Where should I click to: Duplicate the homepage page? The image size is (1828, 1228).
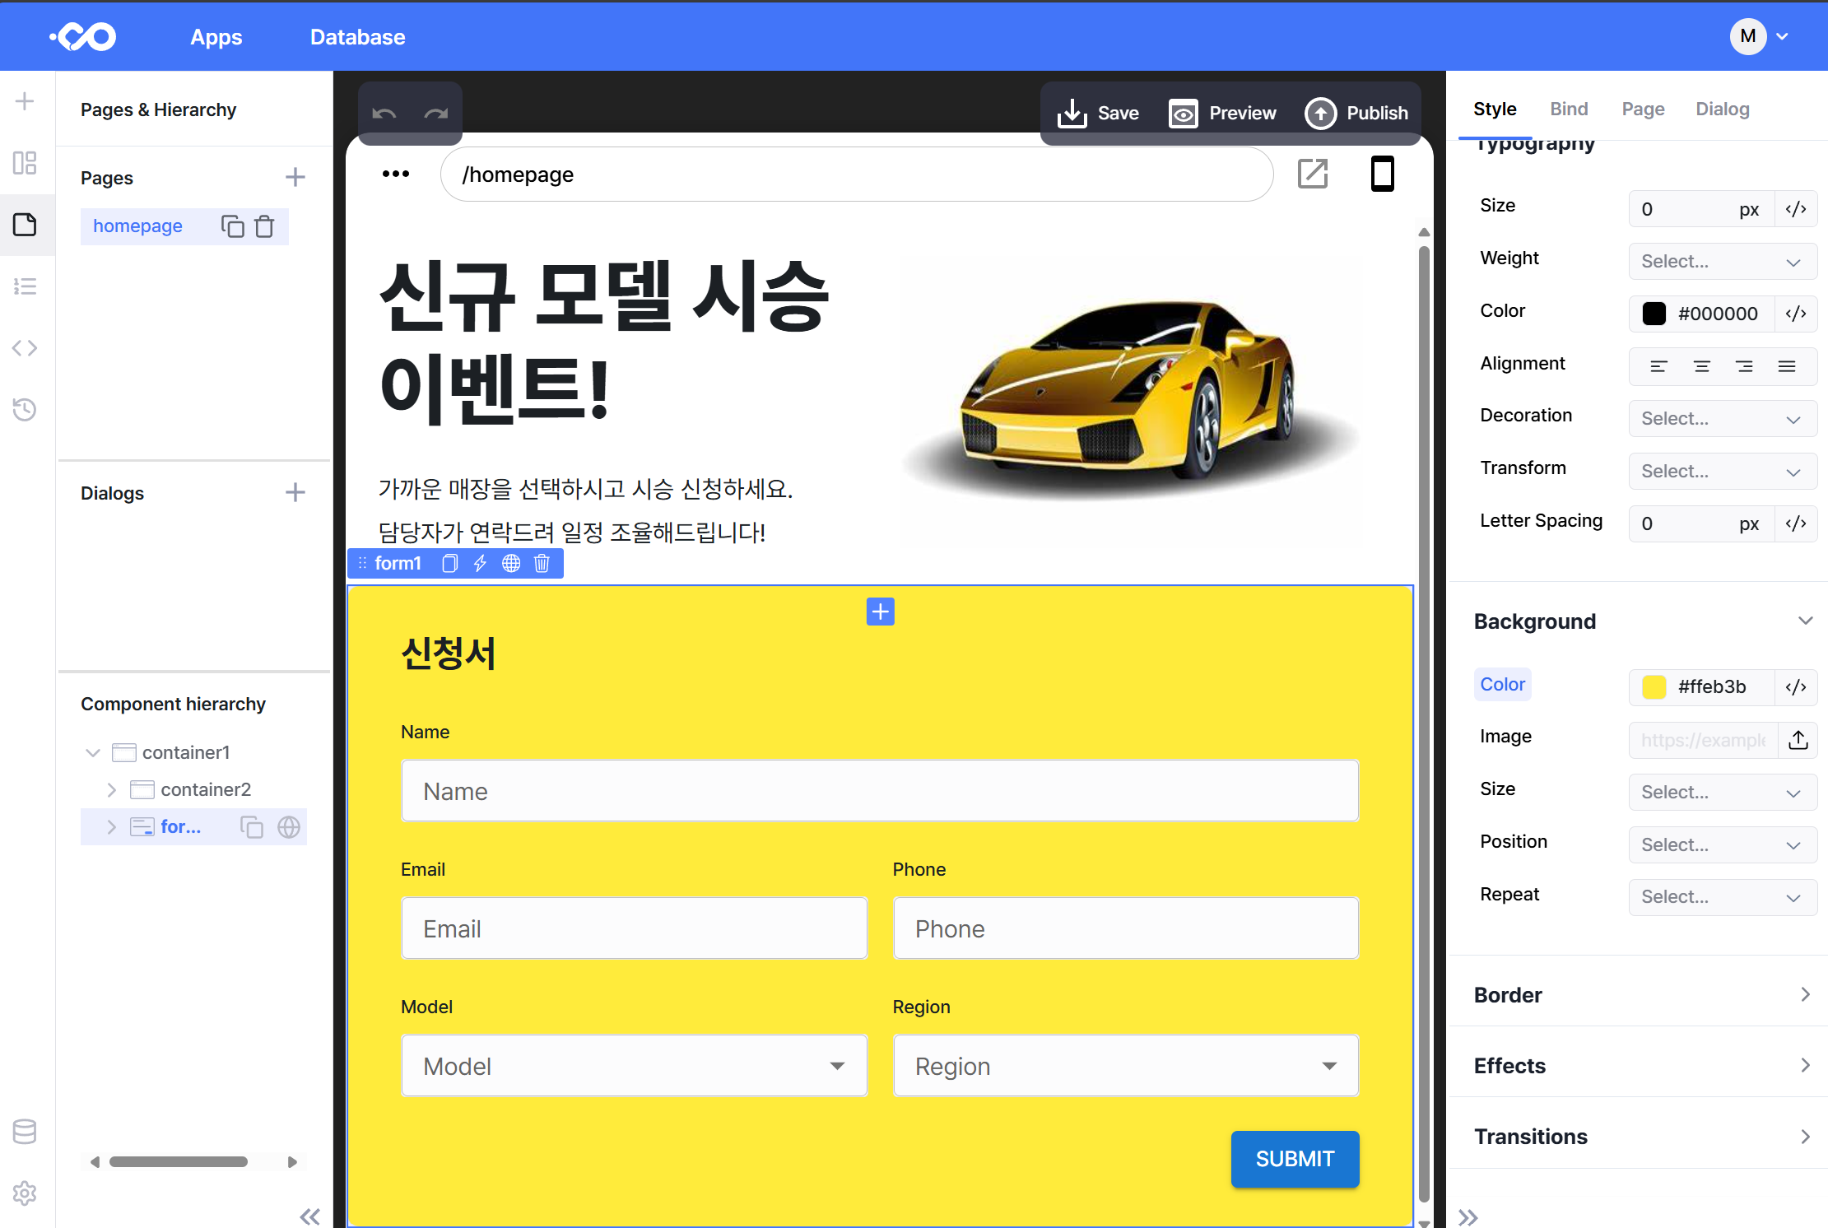click(x=233, y=226)
